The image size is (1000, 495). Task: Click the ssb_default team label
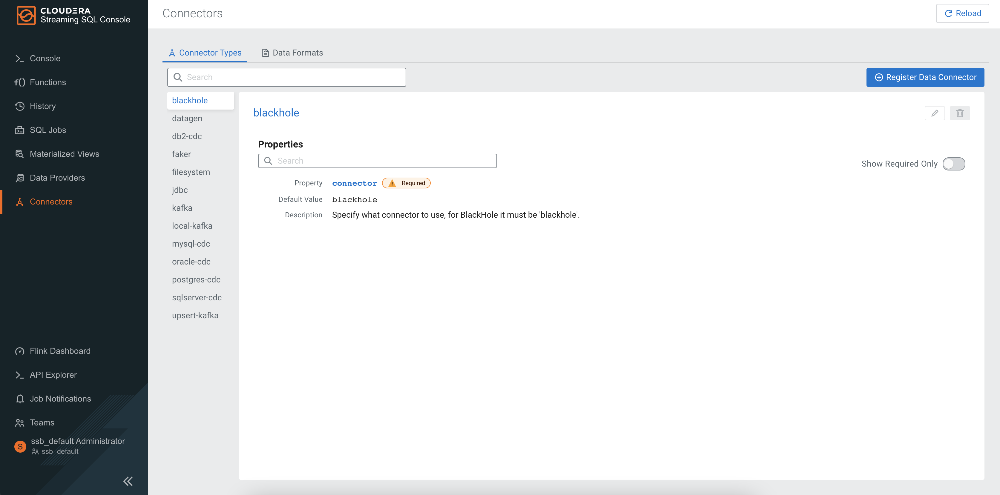[x=60, y=451]
